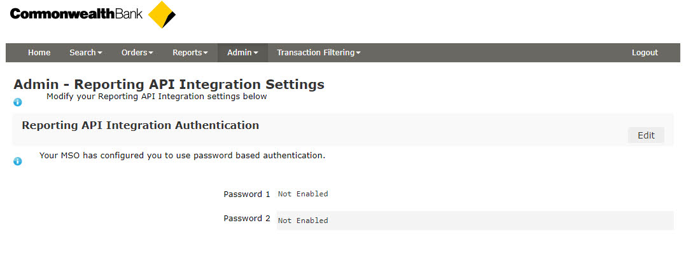Open the Admin dropdown menu
Screen dimensions: 700x265
click(x=242, y=53)
